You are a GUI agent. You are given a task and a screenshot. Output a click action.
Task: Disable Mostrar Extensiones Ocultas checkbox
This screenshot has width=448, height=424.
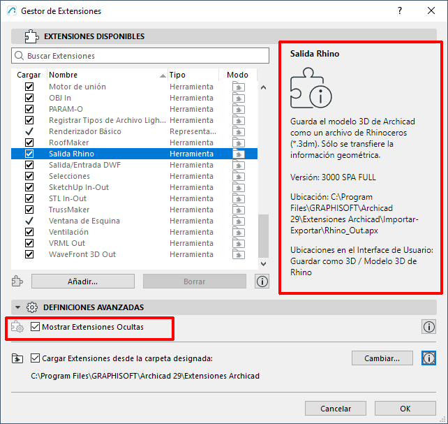[x=35, y=326]
